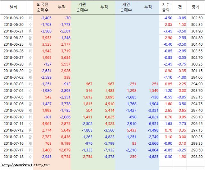Click the 지수 등락 column header
The image size is (205, 170).
[x=166, y=7]
